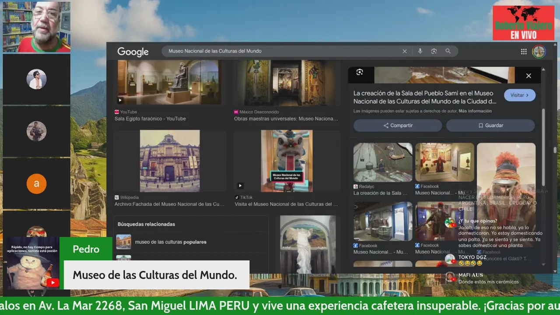
Task: Click the magnifier search icon
Action: tap(448, 51)
